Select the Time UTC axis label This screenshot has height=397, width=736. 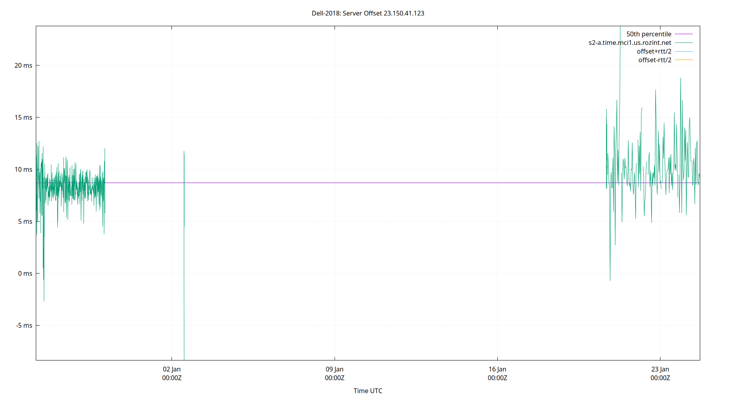(368, 391)
